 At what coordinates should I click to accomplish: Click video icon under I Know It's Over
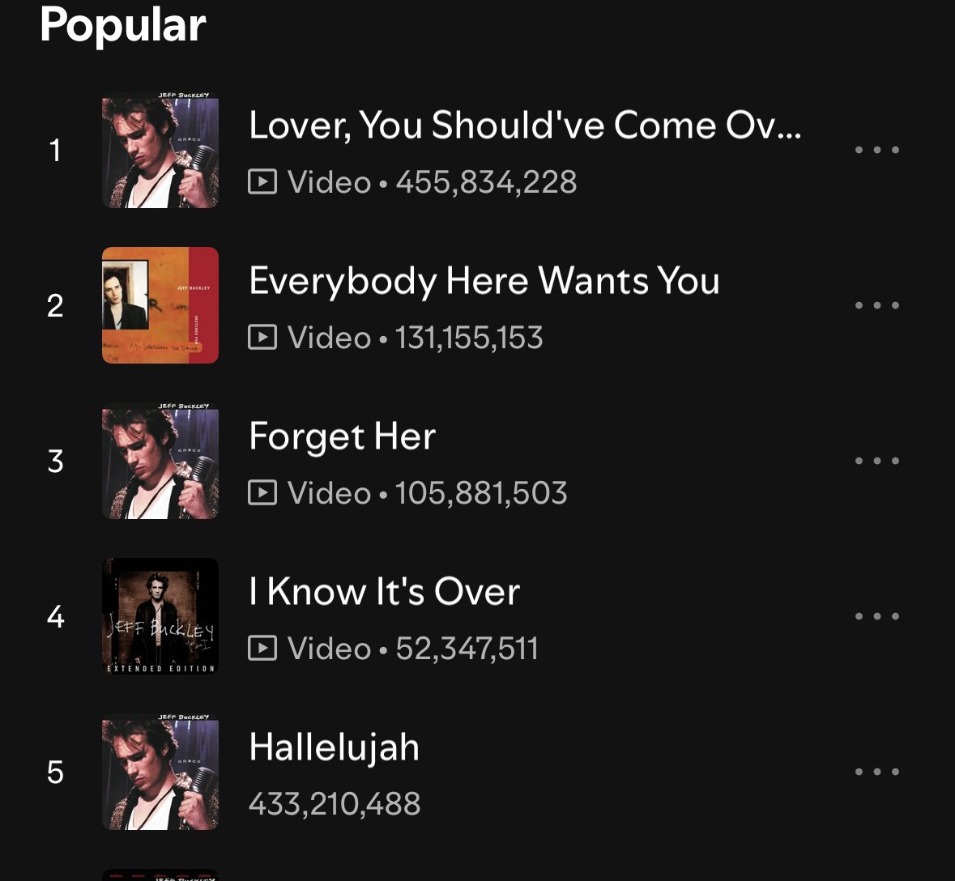pyautogui.click(x=262, y=648)
